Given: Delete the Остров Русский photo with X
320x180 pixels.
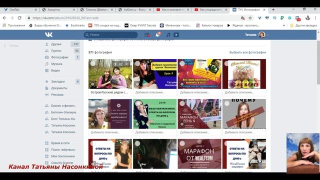Looking at the screenshot, I should pos(126,64).
